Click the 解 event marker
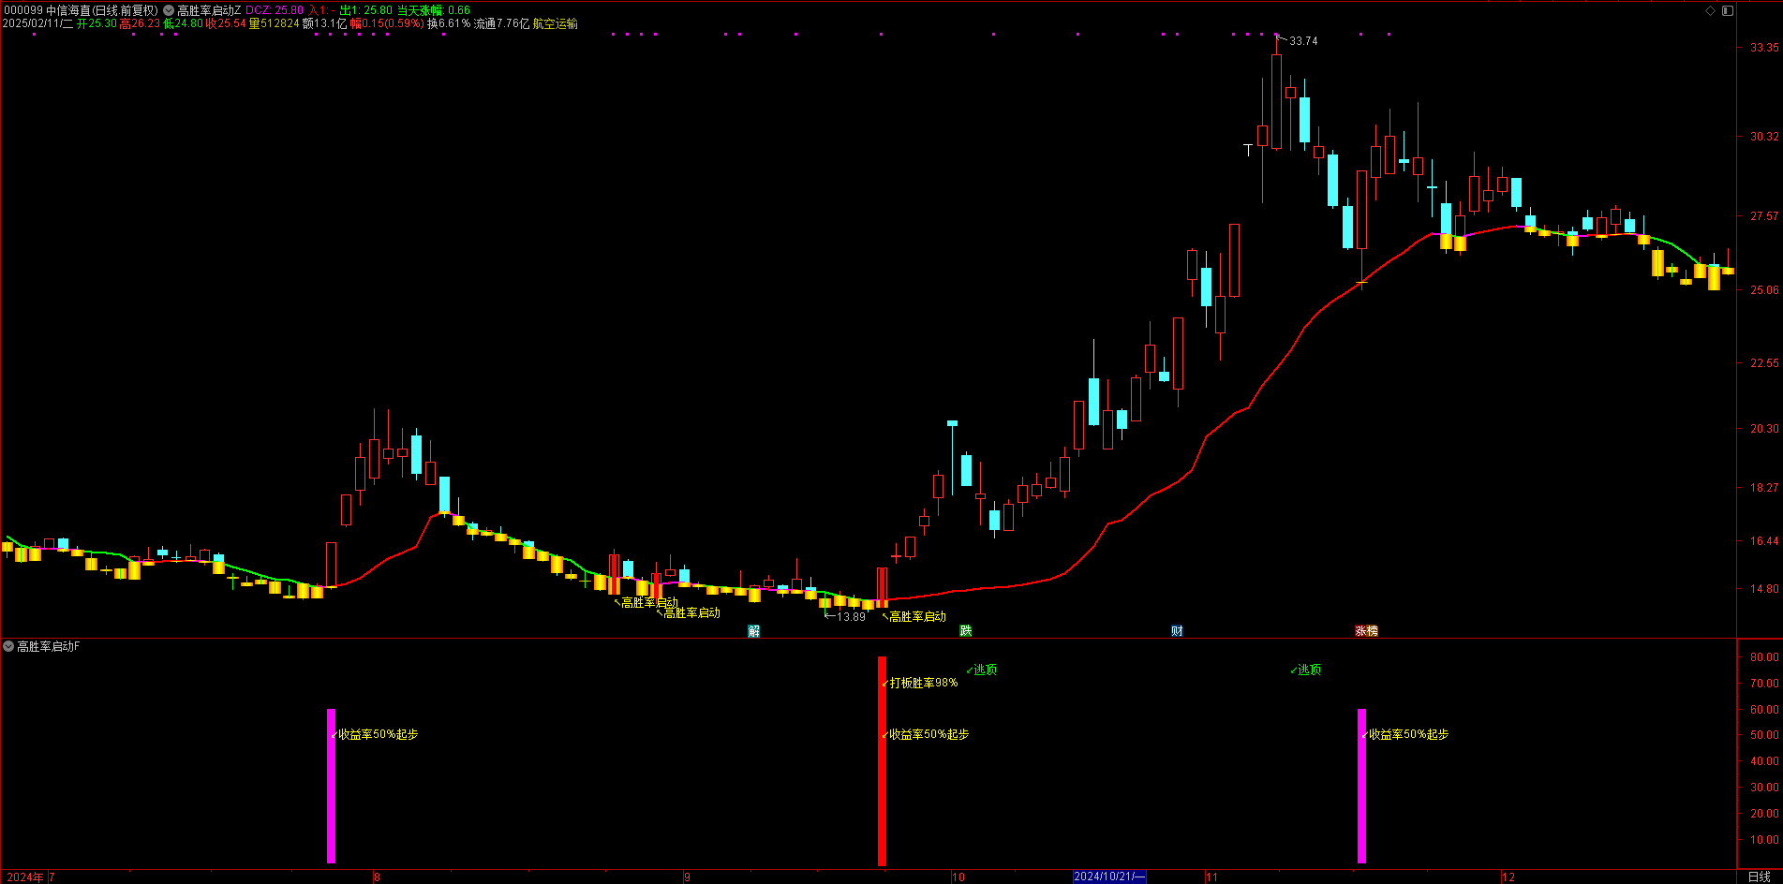Image resolution: width=1783 pixels, height=884 pixels. 754,631
